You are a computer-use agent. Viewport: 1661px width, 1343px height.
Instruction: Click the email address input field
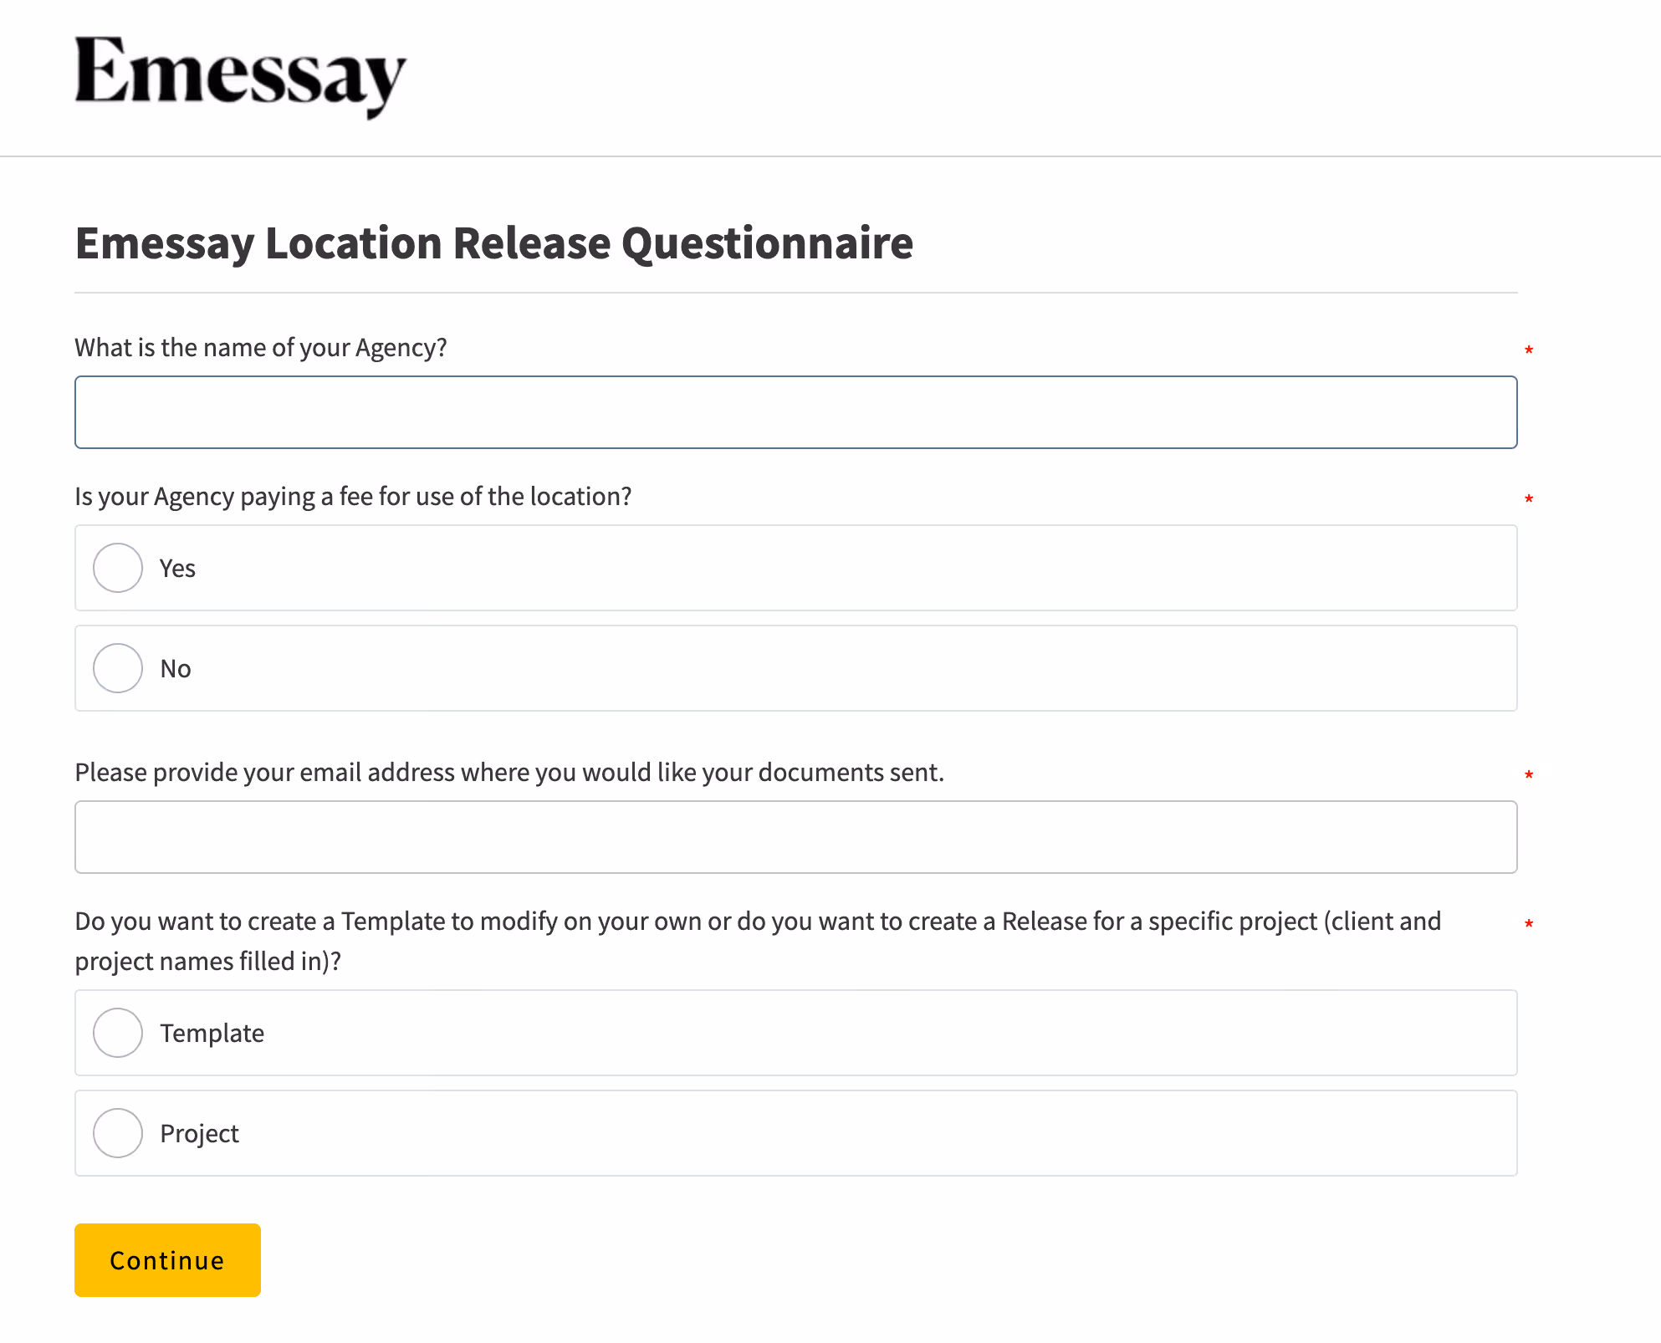point(795,837)
